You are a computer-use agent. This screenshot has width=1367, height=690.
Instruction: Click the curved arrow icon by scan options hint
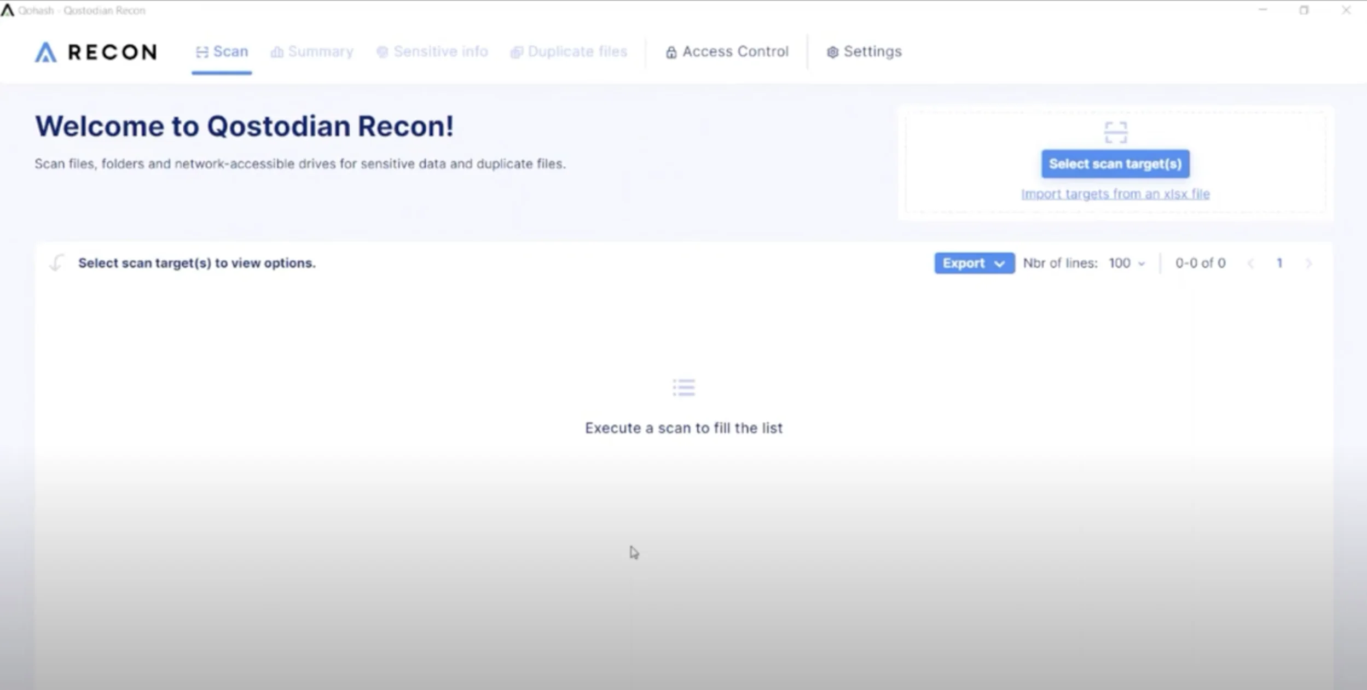[x=56, y=263]
